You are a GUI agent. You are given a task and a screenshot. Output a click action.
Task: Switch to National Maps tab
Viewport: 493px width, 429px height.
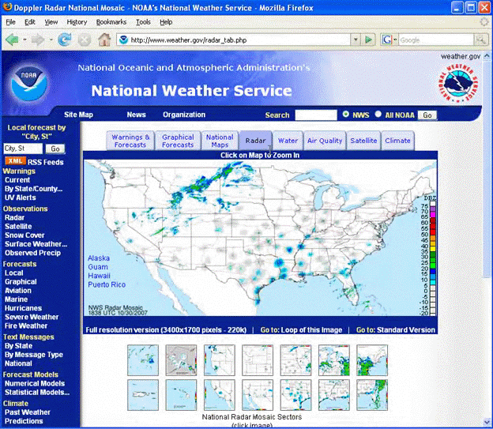coord(220,141)
